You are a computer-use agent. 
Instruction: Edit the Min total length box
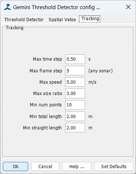[x=75, y=116]
